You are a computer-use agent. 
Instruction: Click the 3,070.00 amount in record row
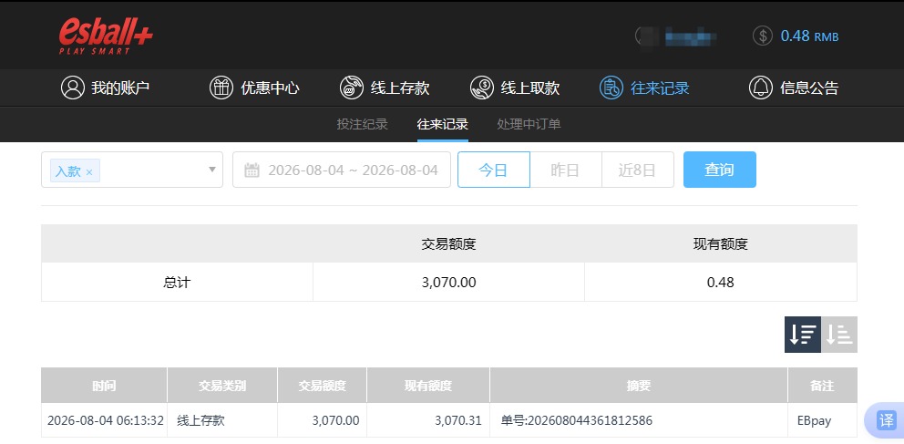[x=335, y=420]
